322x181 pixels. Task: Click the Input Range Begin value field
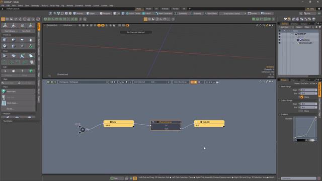(308, 90)
